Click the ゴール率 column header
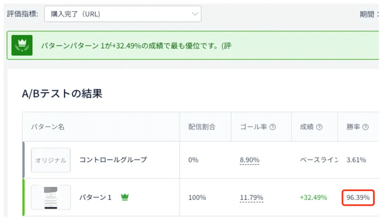 (253, 127)
